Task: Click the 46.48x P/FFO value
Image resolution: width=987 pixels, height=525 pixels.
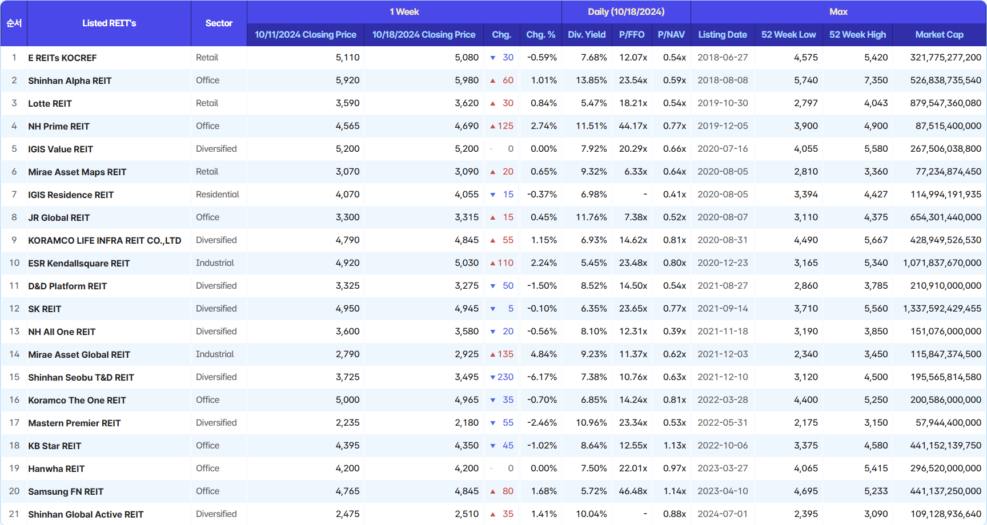Action: 633,491
